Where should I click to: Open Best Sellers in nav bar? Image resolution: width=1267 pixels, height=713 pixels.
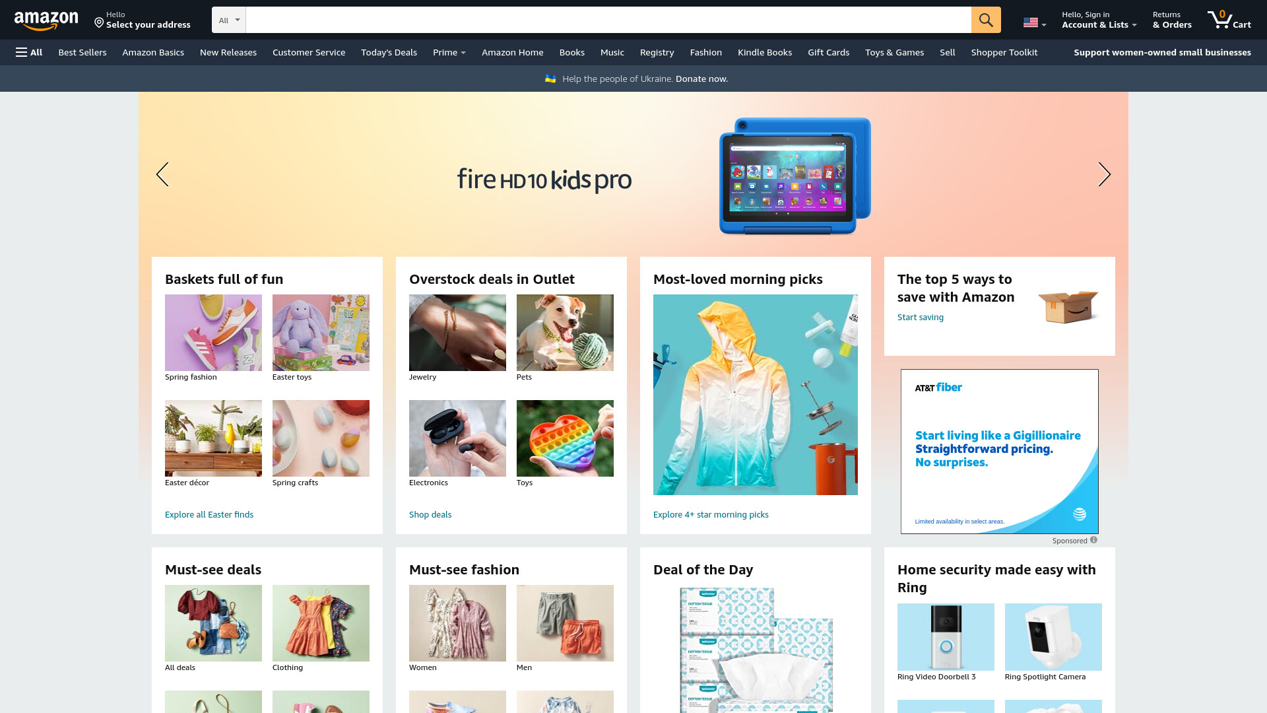[82, 52]
